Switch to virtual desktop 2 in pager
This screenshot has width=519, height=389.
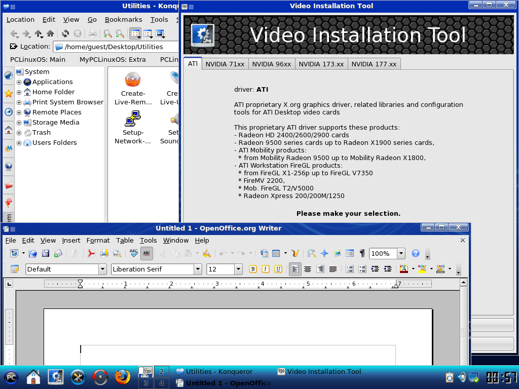[161, 371]
